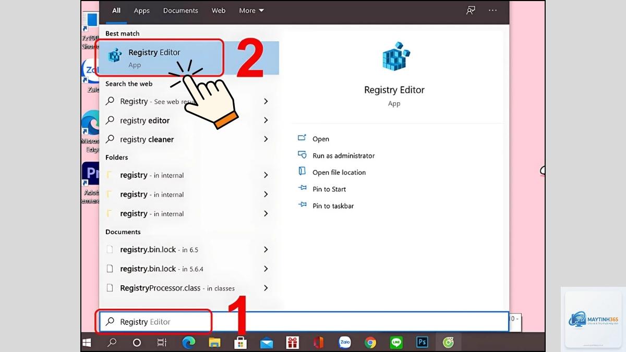This screenshot has width=626, height=352.
Task: Expand arrow for RegistryProcessor.class result
Action: click(266, 288)
